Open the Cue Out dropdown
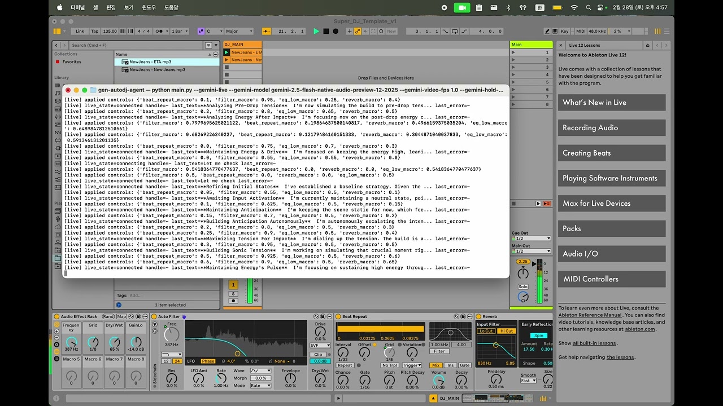Image resolution: width=723 pixels, height=406 pixels. (x=532, y=239)
